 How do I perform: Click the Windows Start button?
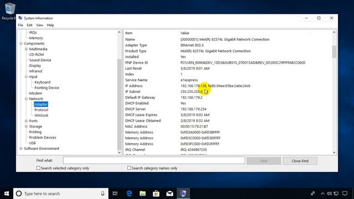coord(7,193)
